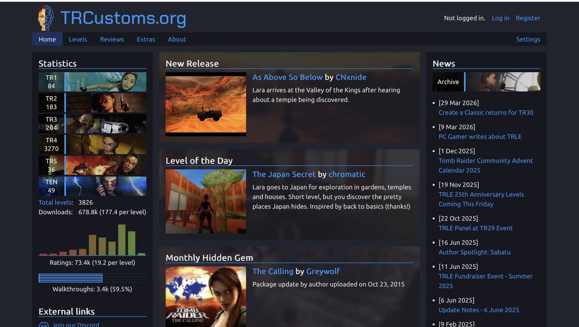Open Update Notes - 6 June 2025
The height and width of the screenshot is (327, 579).
pos(479,310)
